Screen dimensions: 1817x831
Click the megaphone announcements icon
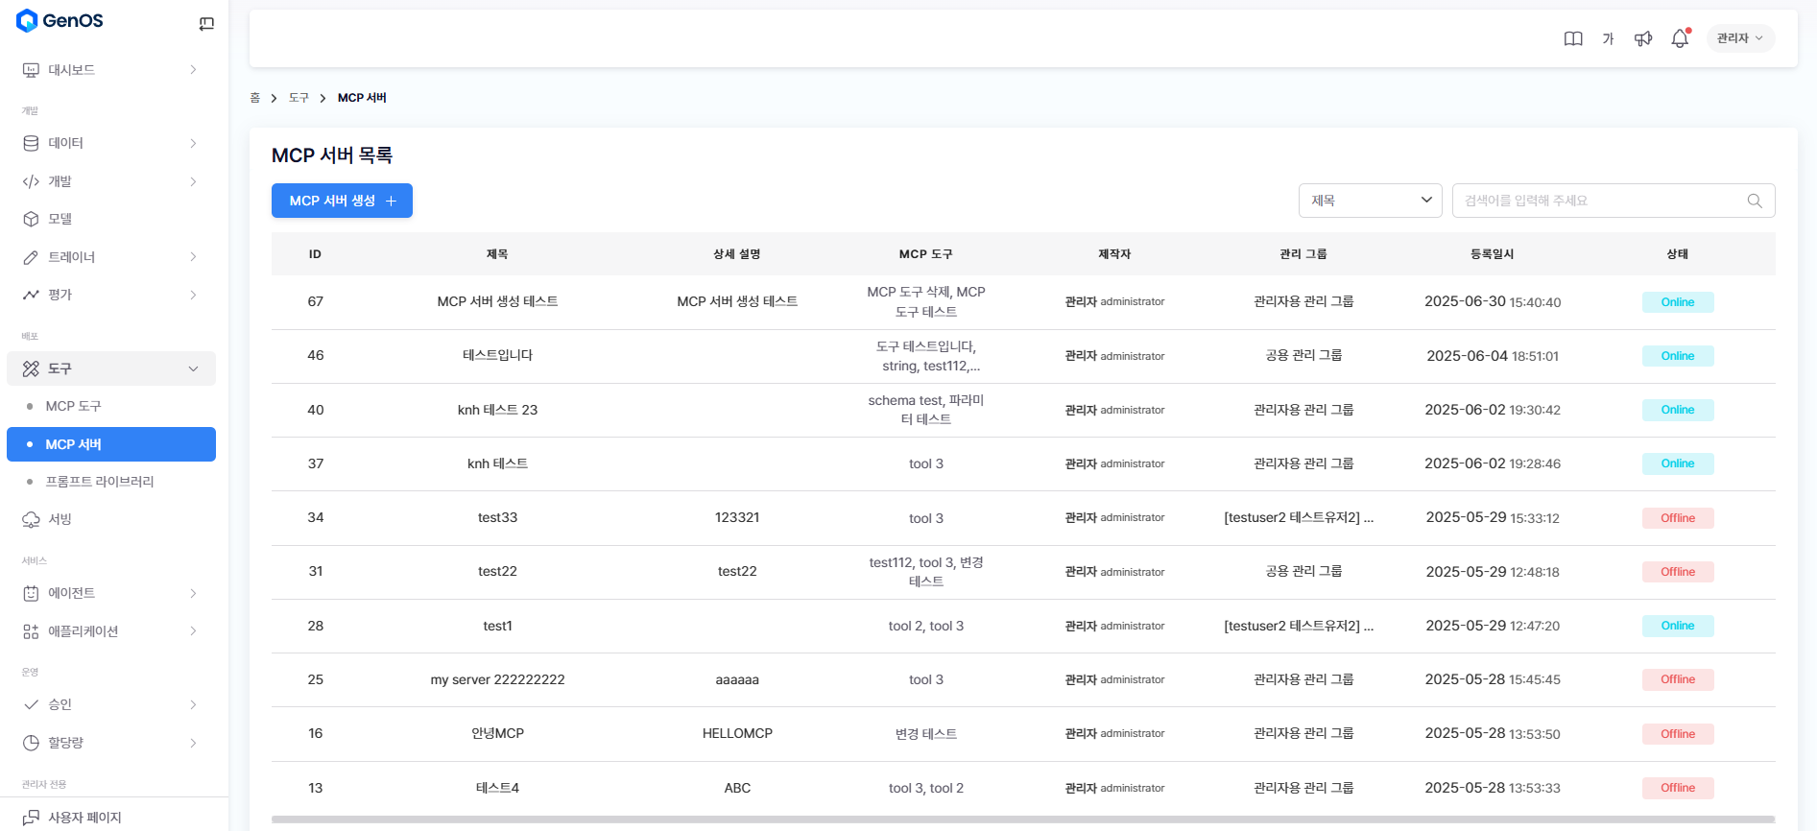pyautogui.click(x=1643, y=38)
